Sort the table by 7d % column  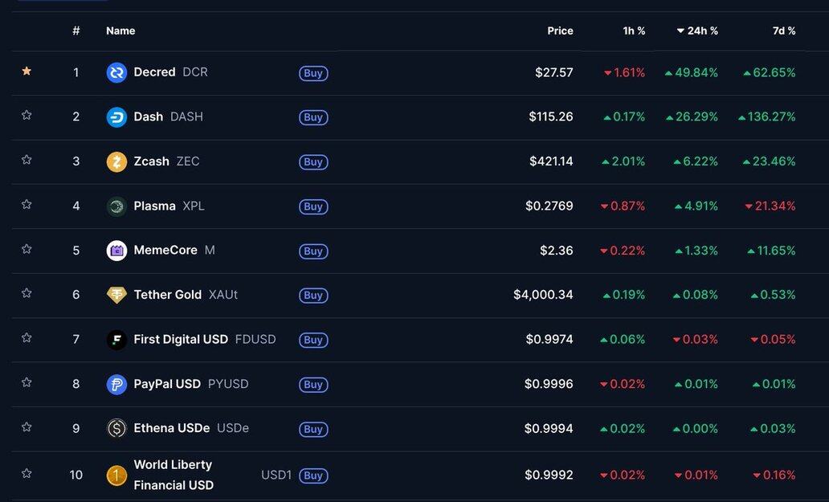click(784, 31)
